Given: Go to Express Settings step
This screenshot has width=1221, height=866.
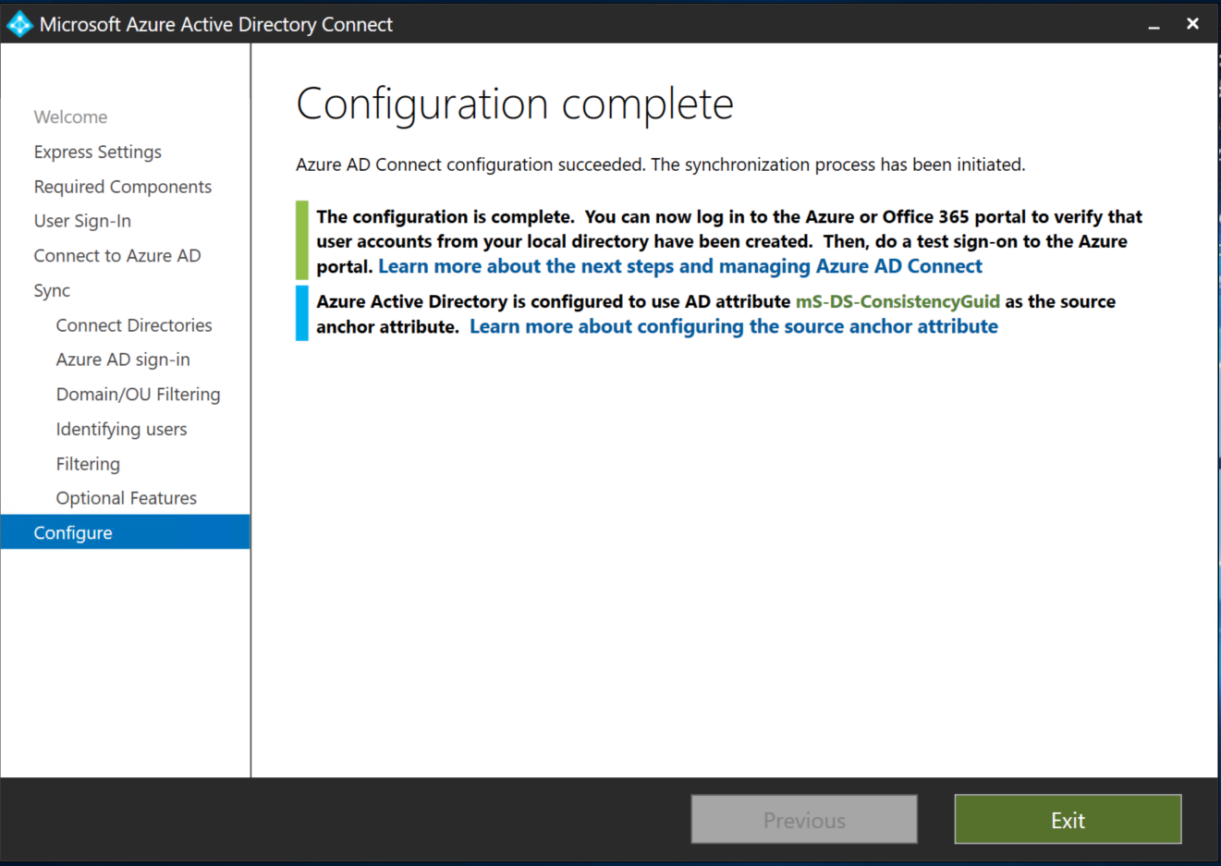Looking at the screenshot, I should [x=98, y=152].
